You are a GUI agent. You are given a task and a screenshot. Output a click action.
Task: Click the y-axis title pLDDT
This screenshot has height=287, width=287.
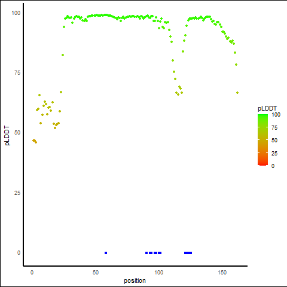click(7, 135)
